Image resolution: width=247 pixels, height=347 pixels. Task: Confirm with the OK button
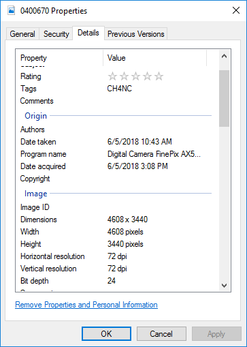coord(106,334)
